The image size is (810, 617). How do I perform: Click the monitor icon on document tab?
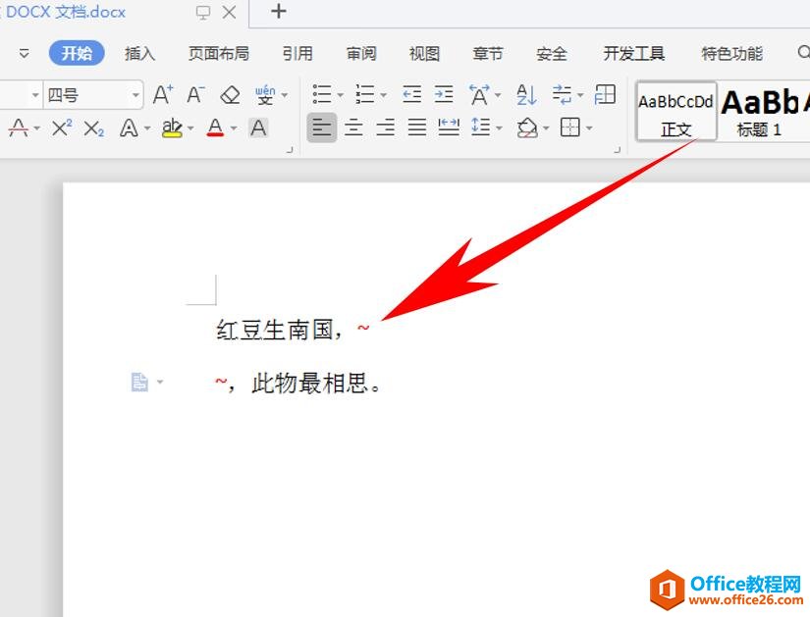203,13
